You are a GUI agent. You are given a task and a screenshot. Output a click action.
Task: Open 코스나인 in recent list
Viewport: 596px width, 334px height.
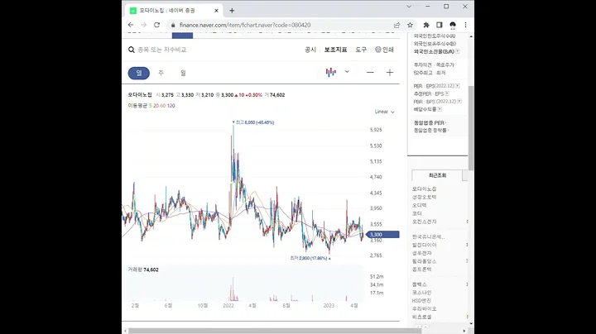pyautogui.click(x=421, y=293)
